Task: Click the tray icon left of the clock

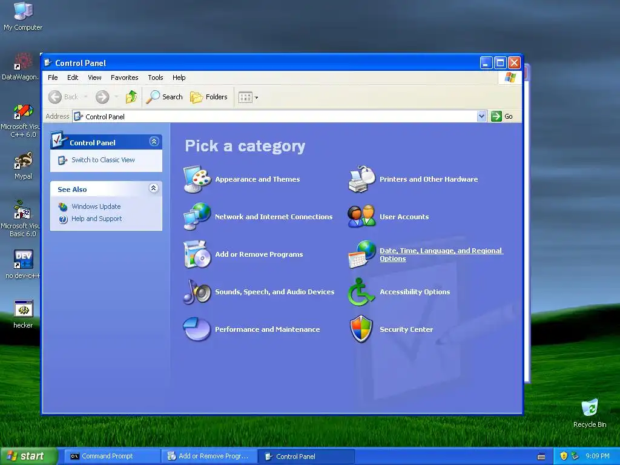Action: click(x=575, y=457)
